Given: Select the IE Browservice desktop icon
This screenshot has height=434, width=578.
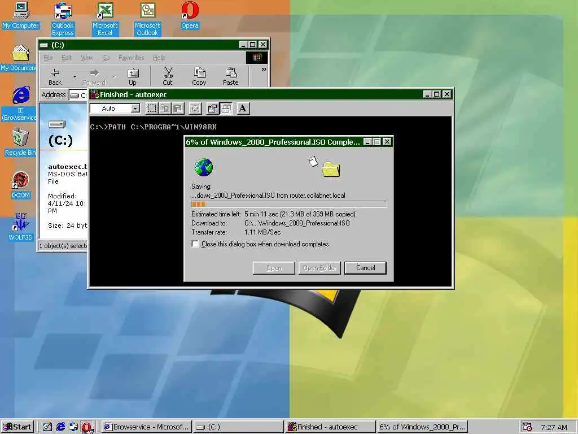Looking at the screenshot, I should pos(19,104).
